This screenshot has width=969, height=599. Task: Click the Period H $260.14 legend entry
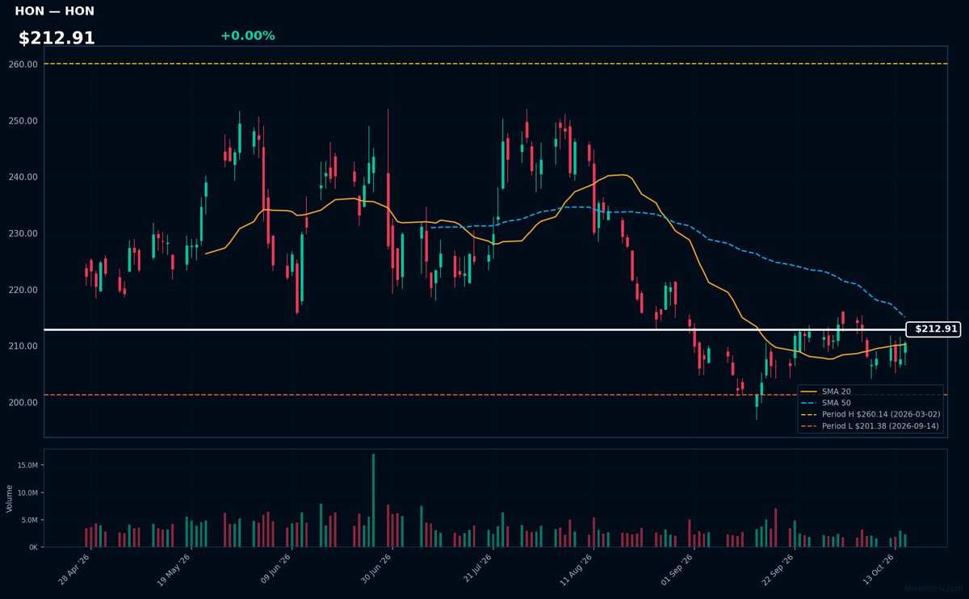[870, 414]
